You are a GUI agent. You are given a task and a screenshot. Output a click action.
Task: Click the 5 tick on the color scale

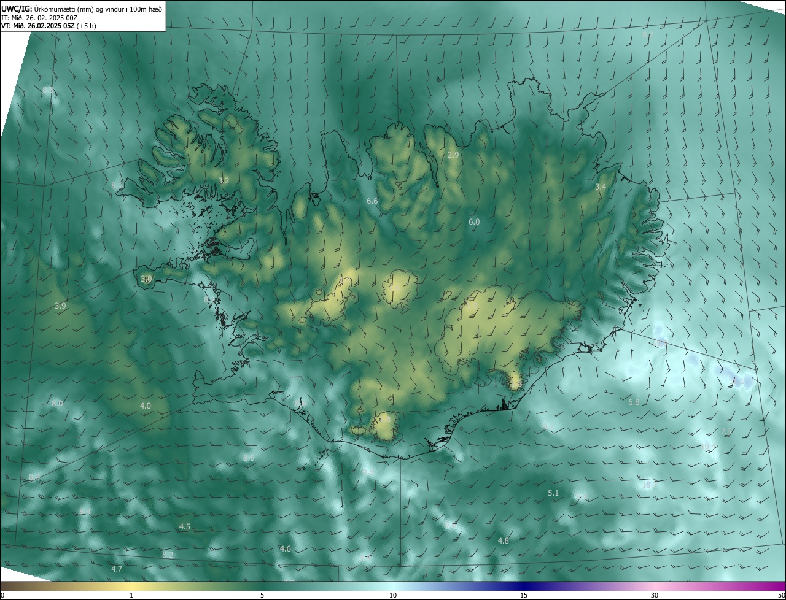pyautogui.click(x=262, y=596)
